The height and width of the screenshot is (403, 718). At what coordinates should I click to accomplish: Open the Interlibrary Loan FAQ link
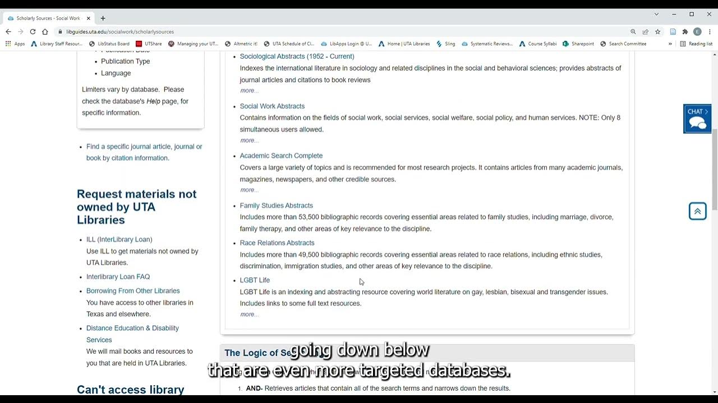(x=118, y=277)
